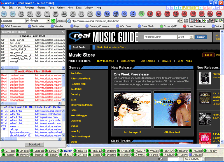Click the green envelope toolbar icon
The image size is (224, 162).
coord(141,14)
